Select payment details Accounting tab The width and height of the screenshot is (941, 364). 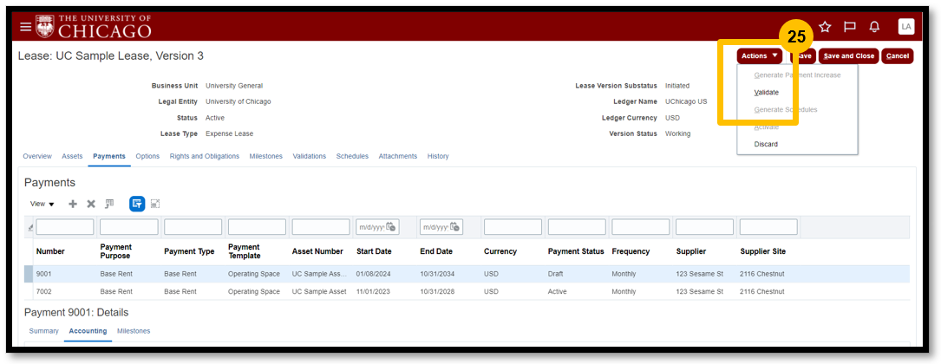click(x=88, y=331)
